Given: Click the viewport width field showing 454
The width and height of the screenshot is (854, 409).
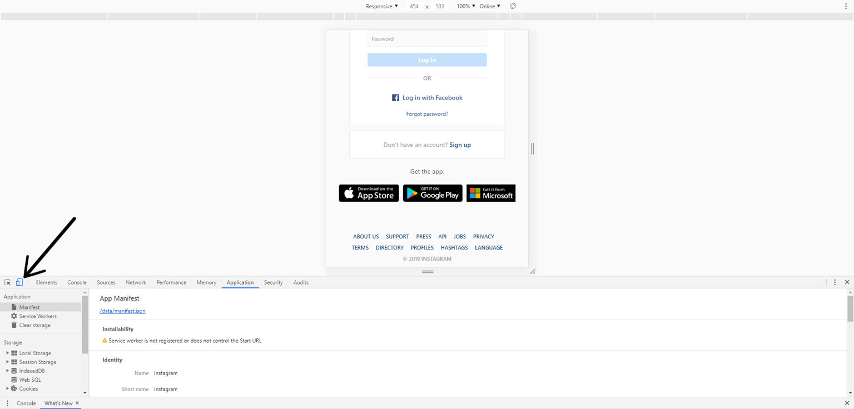Looking at the screenshot, I should click(x=414, y=6).
